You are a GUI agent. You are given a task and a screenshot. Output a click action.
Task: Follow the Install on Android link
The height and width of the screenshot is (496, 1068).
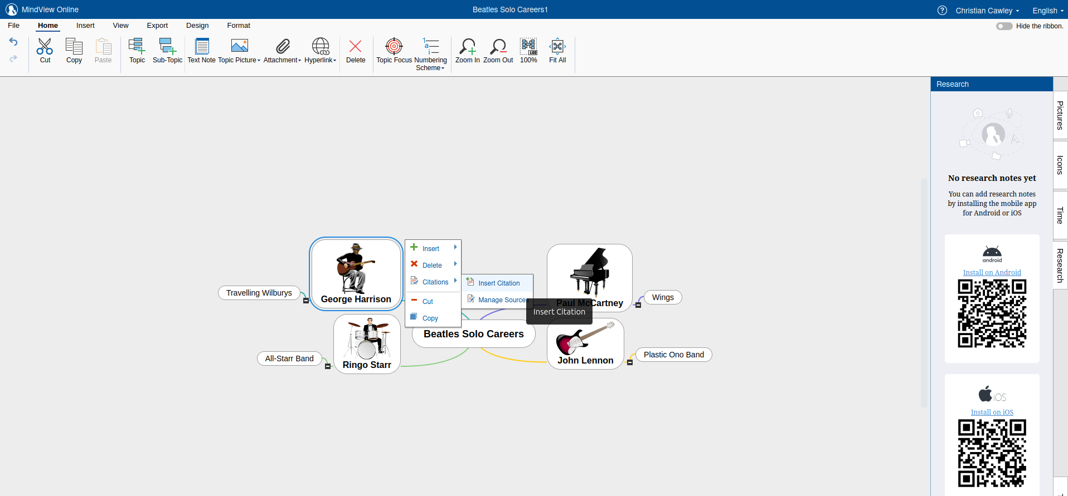tap(992, 272)
